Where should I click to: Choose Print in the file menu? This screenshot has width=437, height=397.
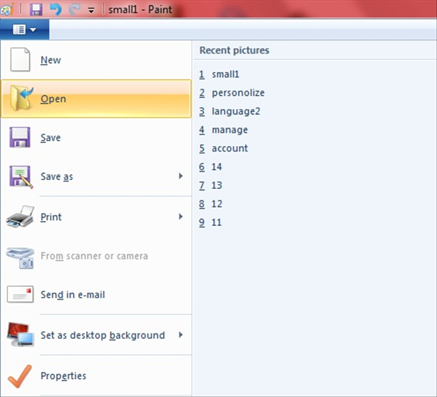(96, 217)
